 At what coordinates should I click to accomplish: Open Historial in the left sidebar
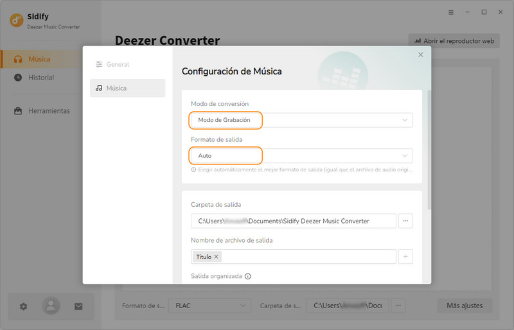(x=41, y=77)
